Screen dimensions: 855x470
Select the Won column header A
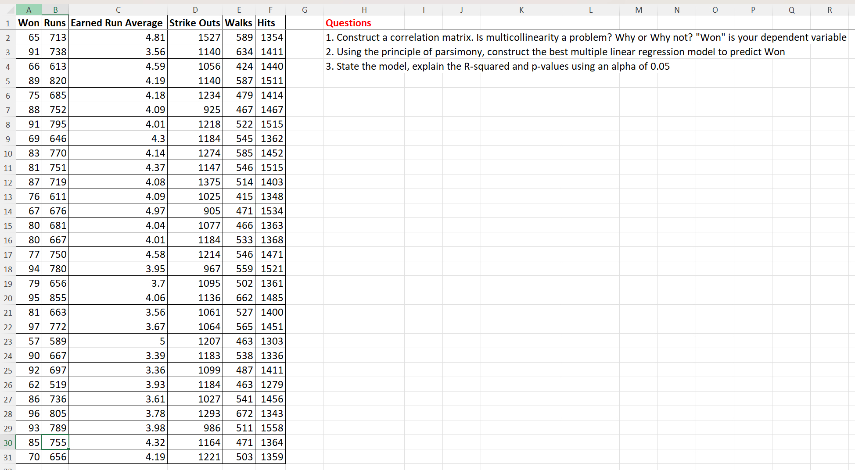[x=29, y=10]
